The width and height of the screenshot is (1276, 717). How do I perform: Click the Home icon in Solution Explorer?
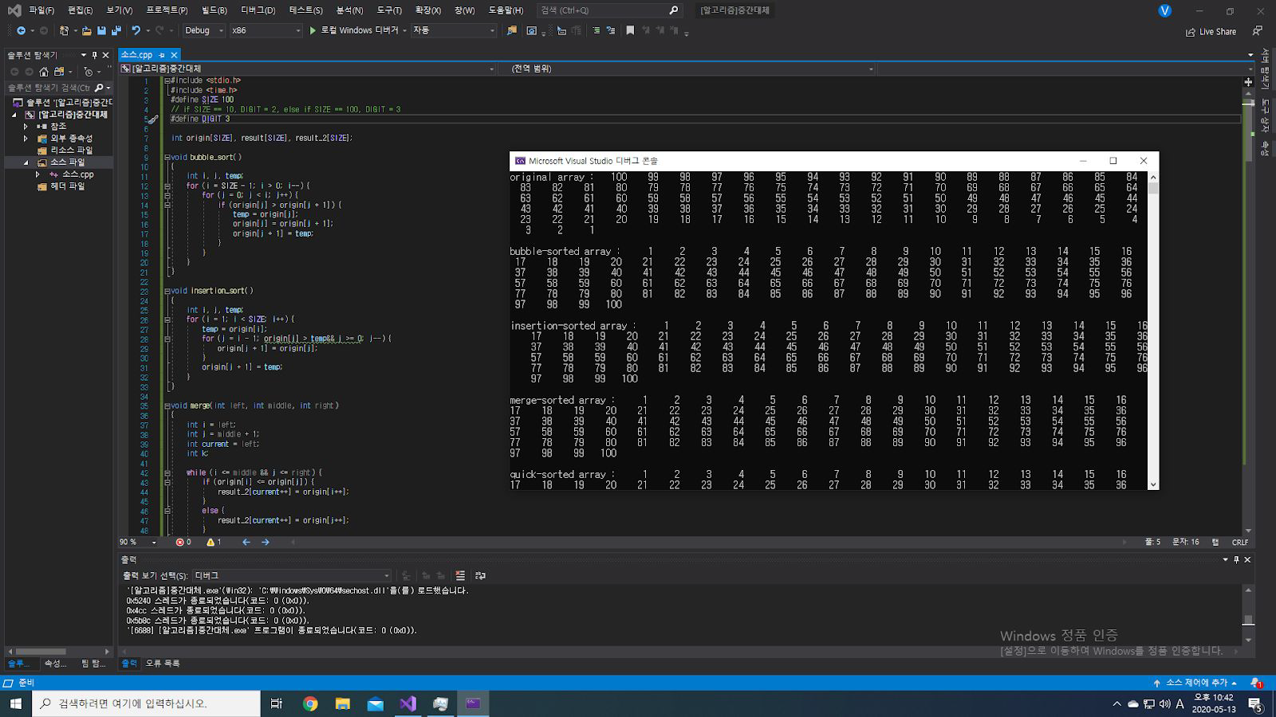(x=44, y=72)
